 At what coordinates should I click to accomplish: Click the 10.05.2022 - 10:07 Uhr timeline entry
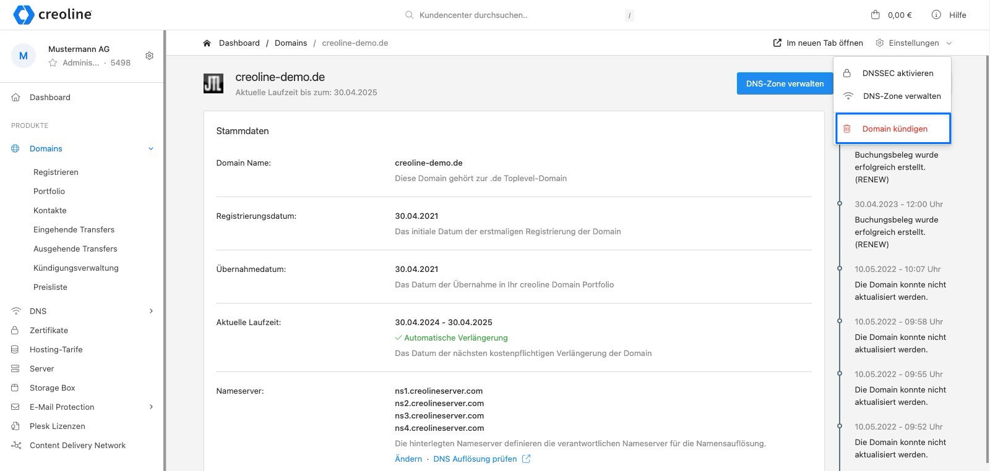pyautogui.click(x=898, y=269)
